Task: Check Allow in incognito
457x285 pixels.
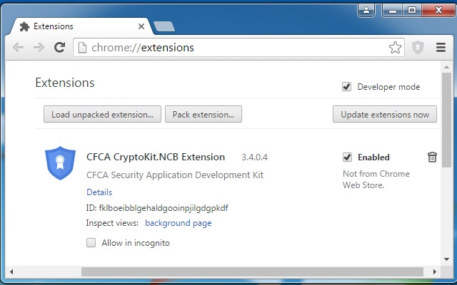Action: click(x=91, y=242)
